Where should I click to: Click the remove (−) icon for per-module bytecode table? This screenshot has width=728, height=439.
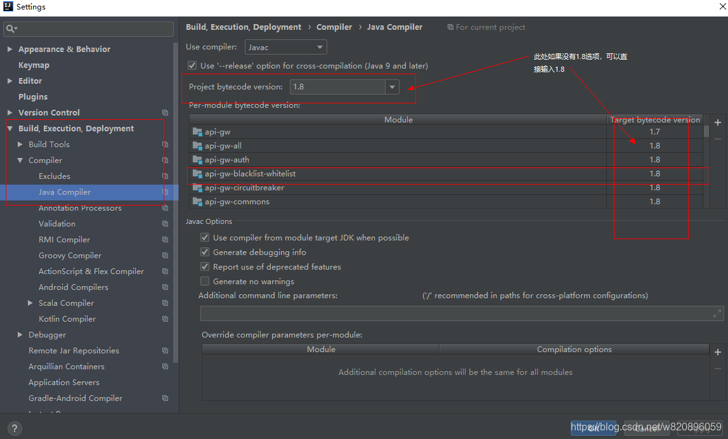717,139
